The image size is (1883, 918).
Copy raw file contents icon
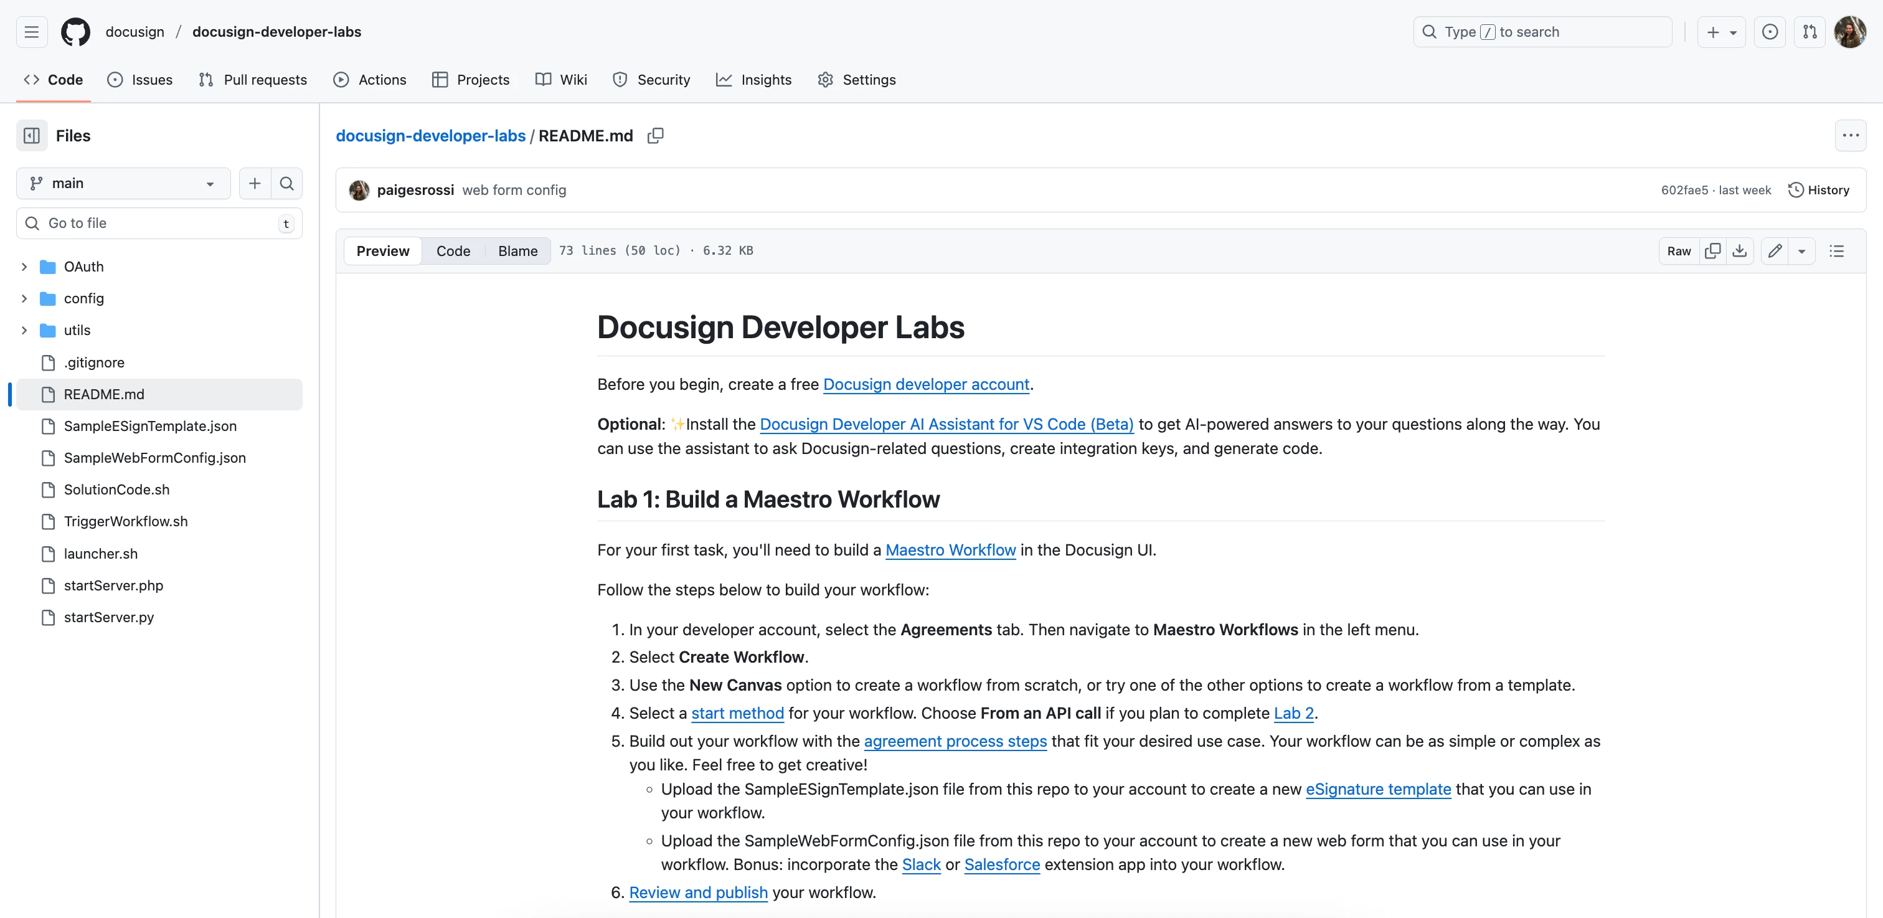[x=1712, y=251]
